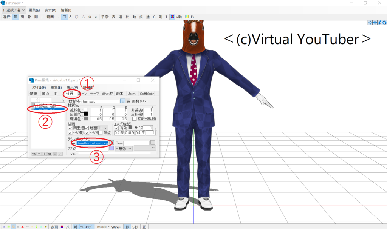Open ファイル(F) menu in Pmx編集 window

tap(39, 88)
